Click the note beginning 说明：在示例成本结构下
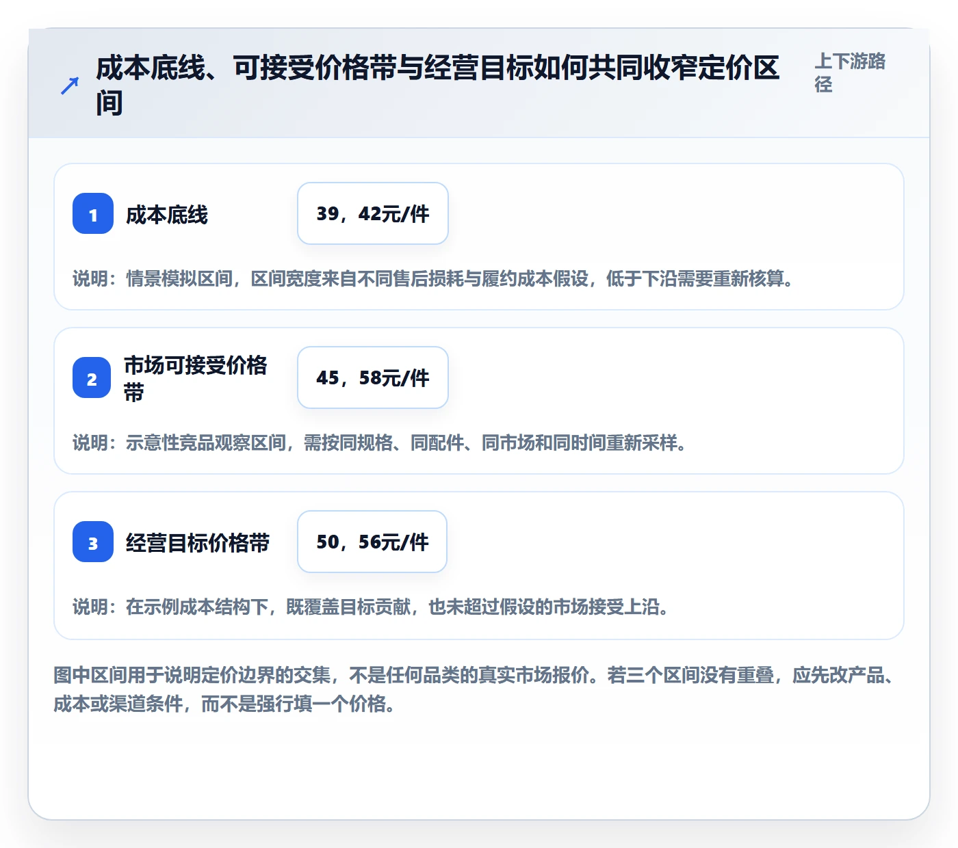 (x=371, y=607)
